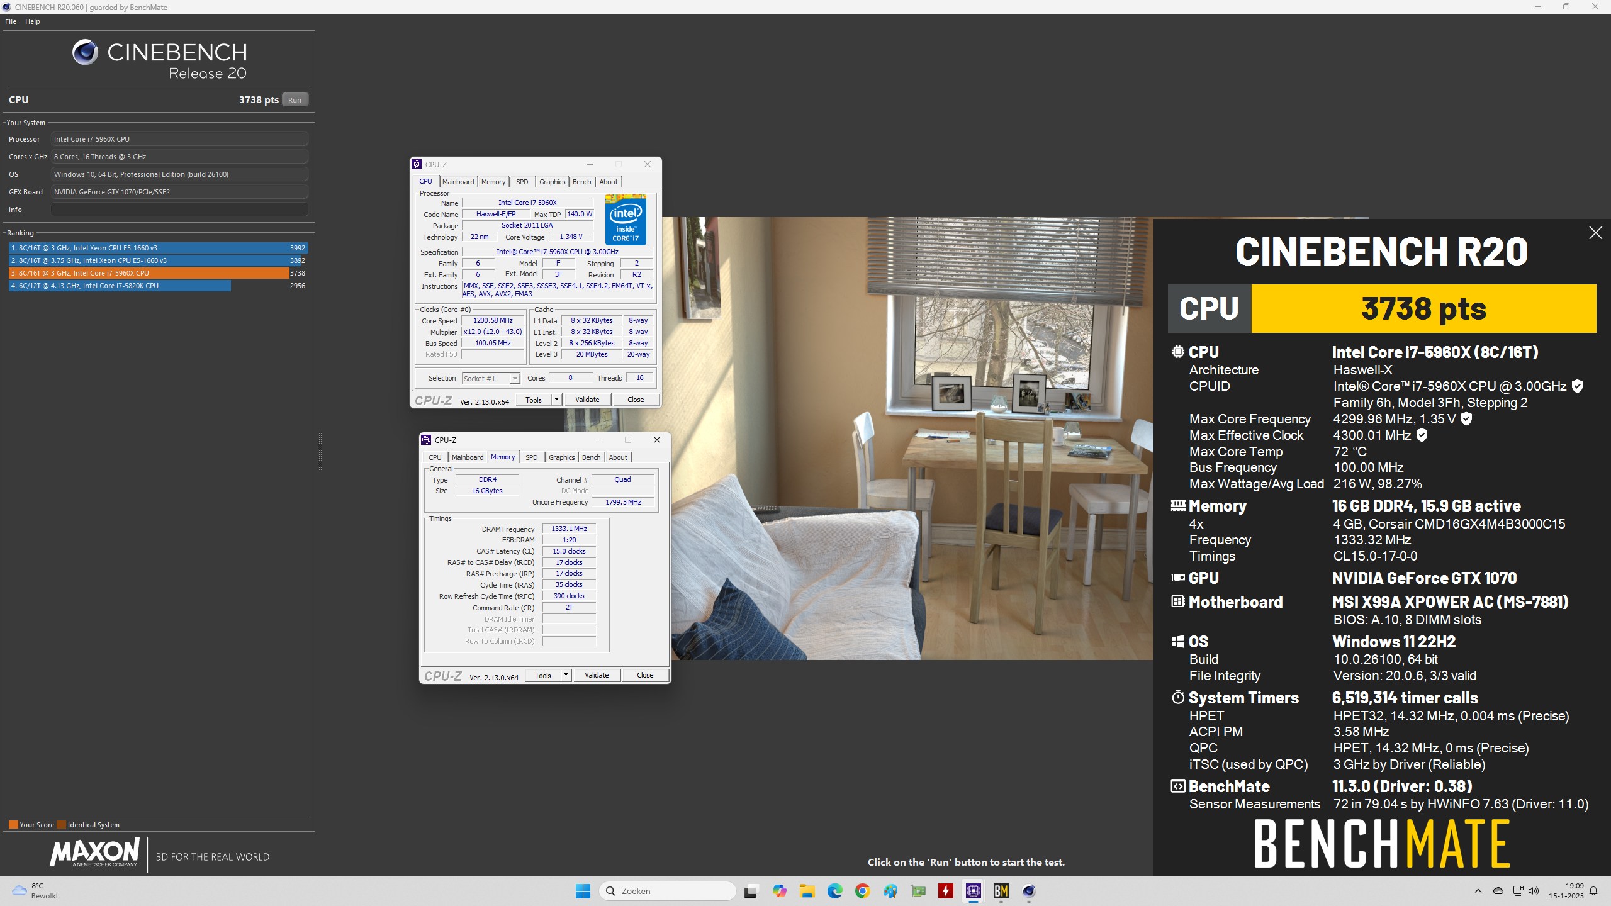The image size is (1611, 906).
Task: Select the Xeon E5-1660 v3 3992 ranking row
Action: [x=158, y=248]
